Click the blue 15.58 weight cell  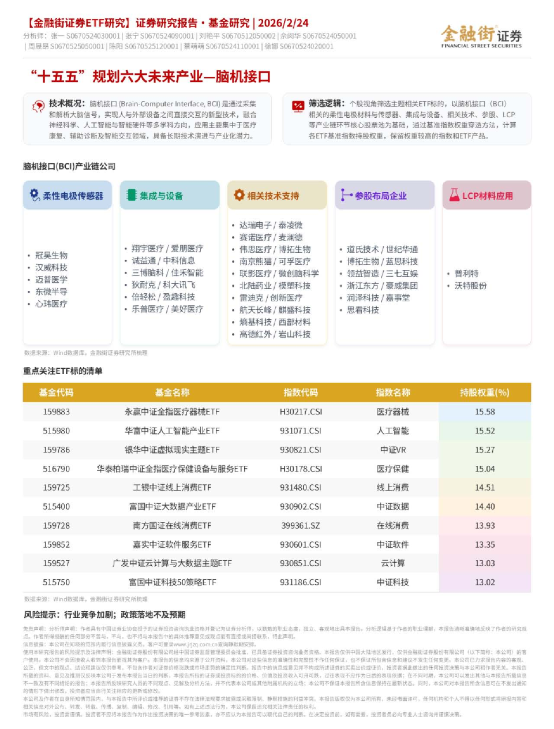tap(484, 412)
